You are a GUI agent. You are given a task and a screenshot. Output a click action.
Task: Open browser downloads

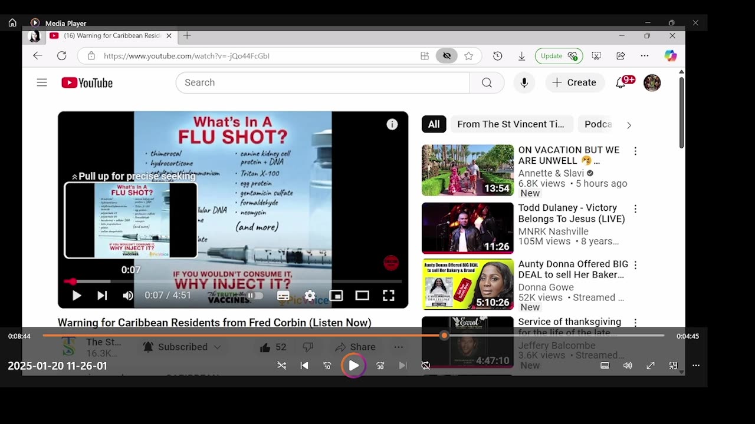pyautogui.click(x=521, y=56)
